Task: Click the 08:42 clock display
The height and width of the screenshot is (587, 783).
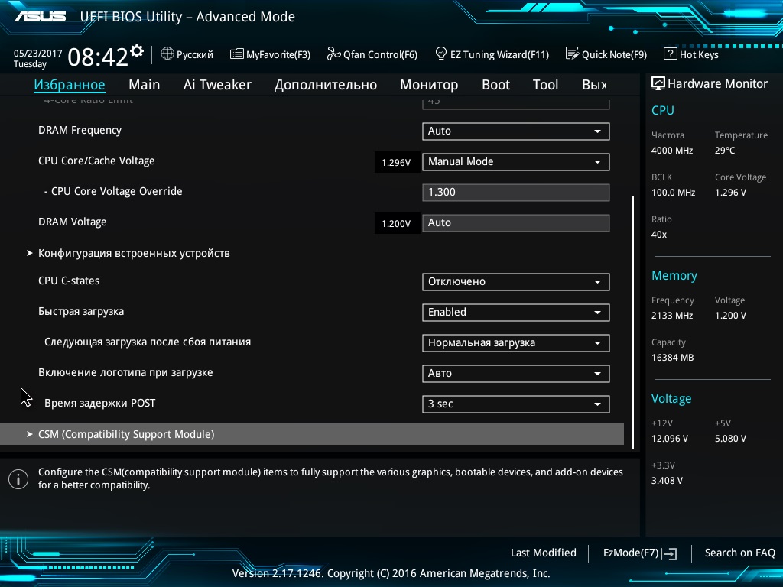Action: click(x=98, y=57)
